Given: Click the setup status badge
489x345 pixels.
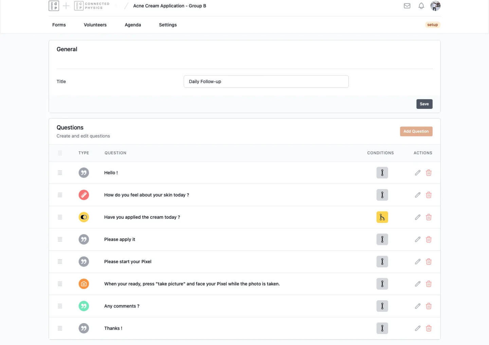Looking at the screenshot, I should [x=432, y=25].
